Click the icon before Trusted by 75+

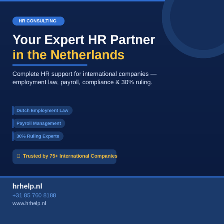click(x=18, y=156)
